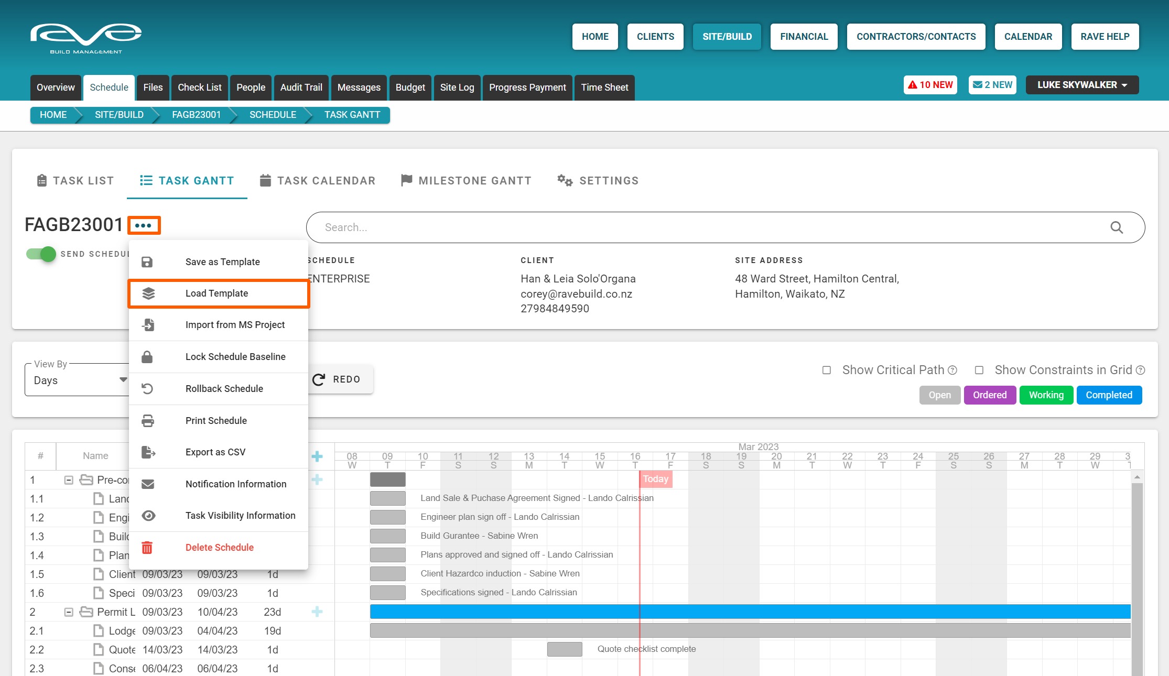
Task: Open the View By Days dropdown
Action: pos(76,380)
